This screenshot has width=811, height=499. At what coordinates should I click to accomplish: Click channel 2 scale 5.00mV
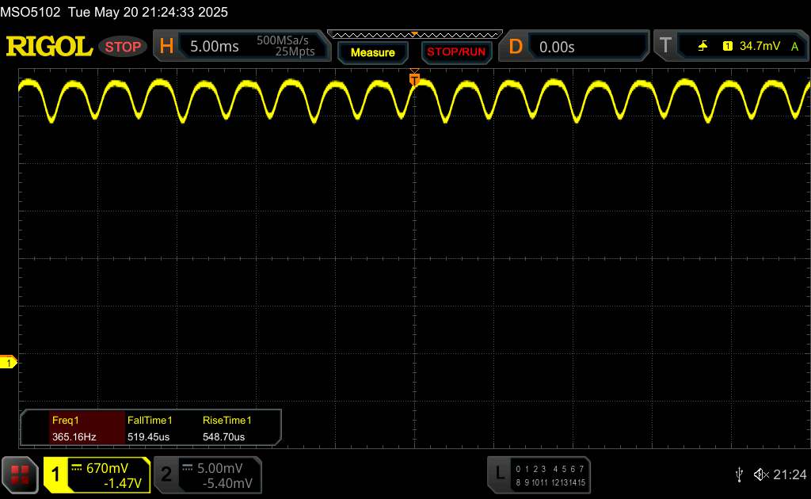point(220,468)
